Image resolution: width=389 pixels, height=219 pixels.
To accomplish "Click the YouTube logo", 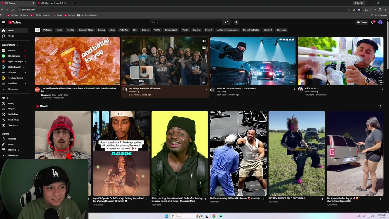I will coord(15,22).
